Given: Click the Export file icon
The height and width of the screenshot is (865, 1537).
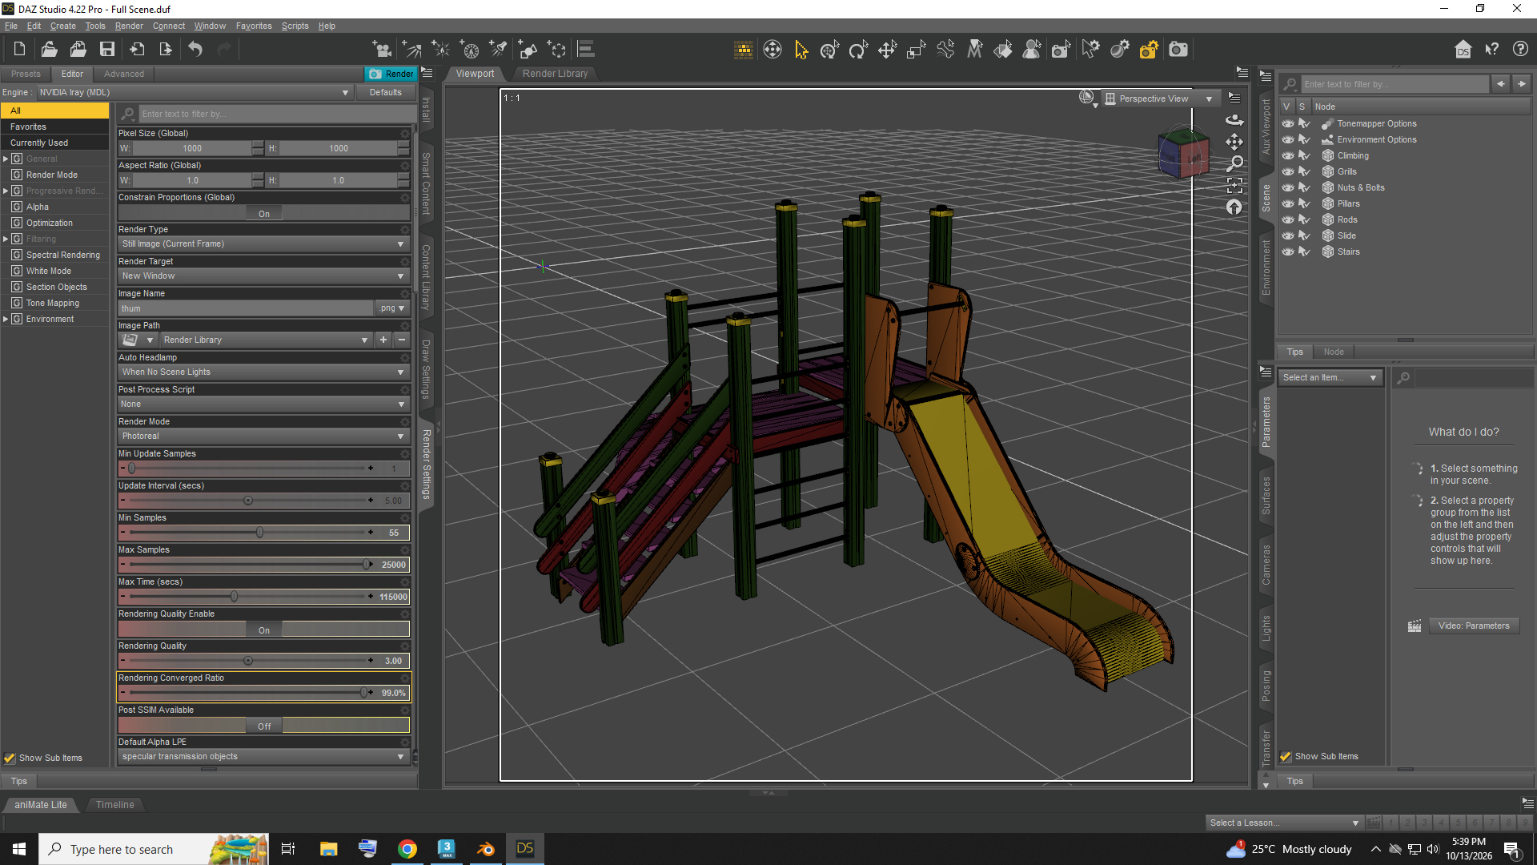Looking at the screenshot, I should coord(166,50).
